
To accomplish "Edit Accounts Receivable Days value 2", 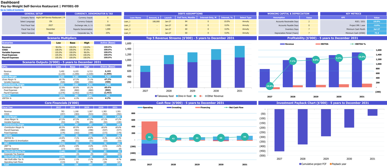I will 309,21.
